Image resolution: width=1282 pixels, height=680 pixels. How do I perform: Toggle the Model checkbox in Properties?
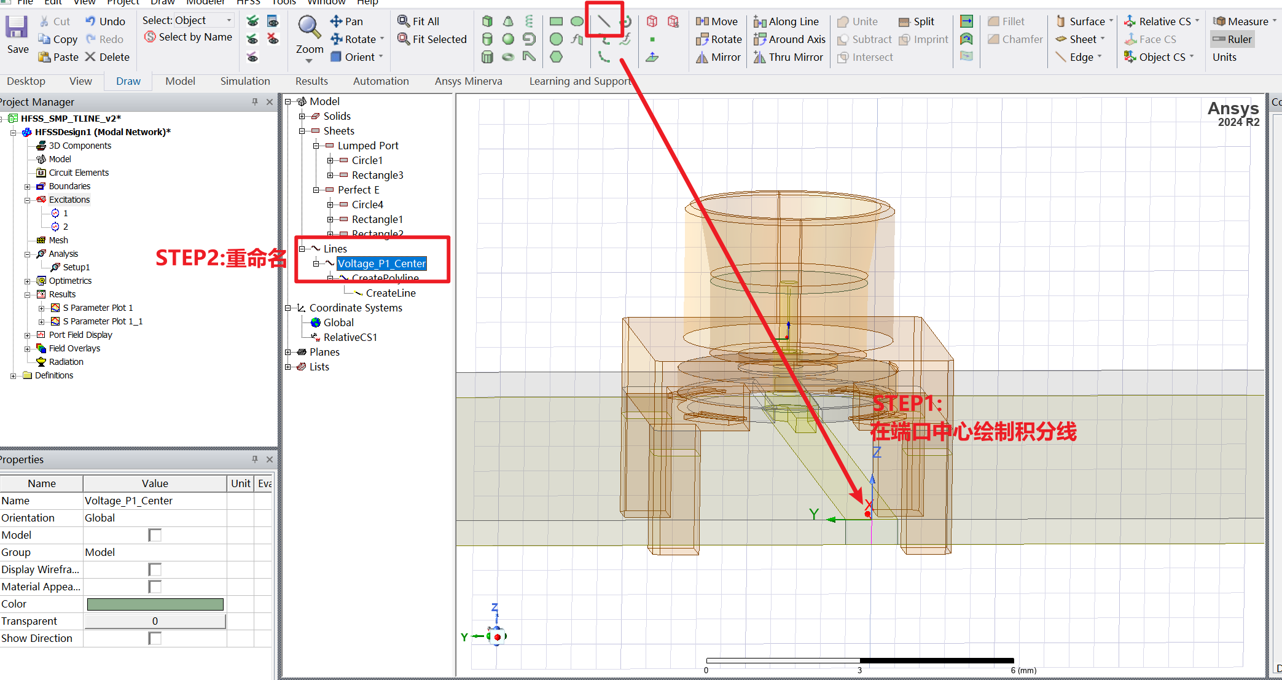coord(155,535)
